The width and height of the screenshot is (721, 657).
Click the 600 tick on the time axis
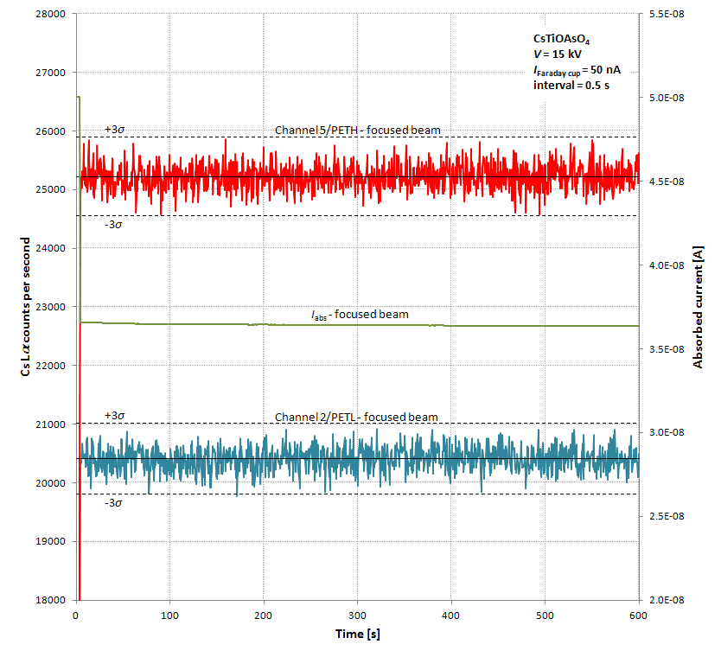click(638, 615)
